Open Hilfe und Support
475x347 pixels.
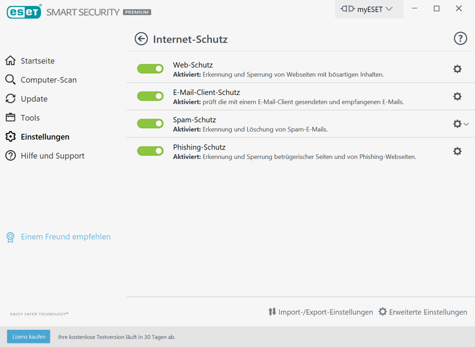[52, 156]
